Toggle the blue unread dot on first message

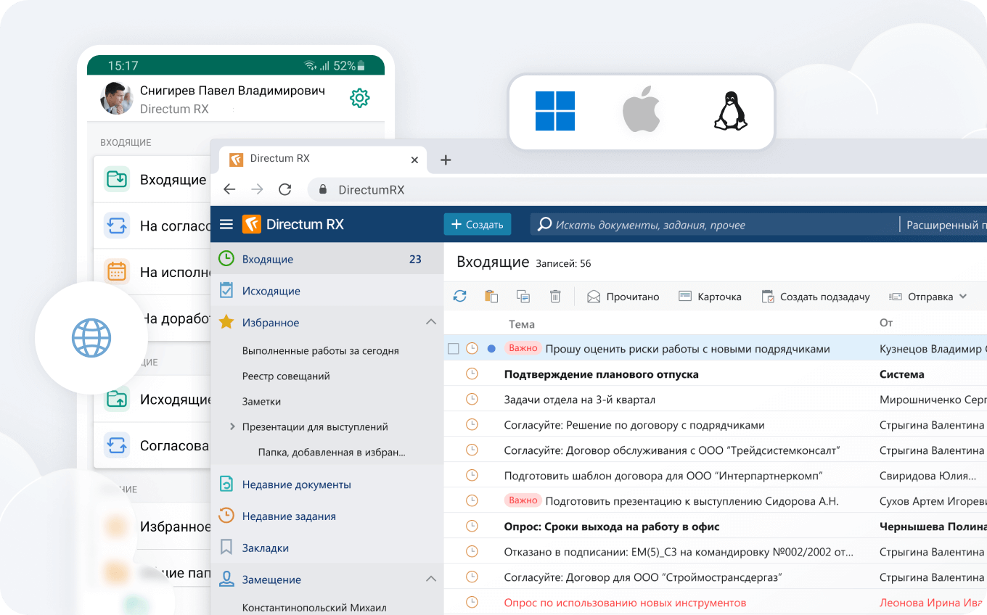point(491,349)
